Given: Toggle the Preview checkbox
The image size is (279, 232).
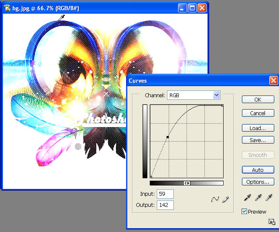Looking at the screenshot, I should [x=244, y=212].
